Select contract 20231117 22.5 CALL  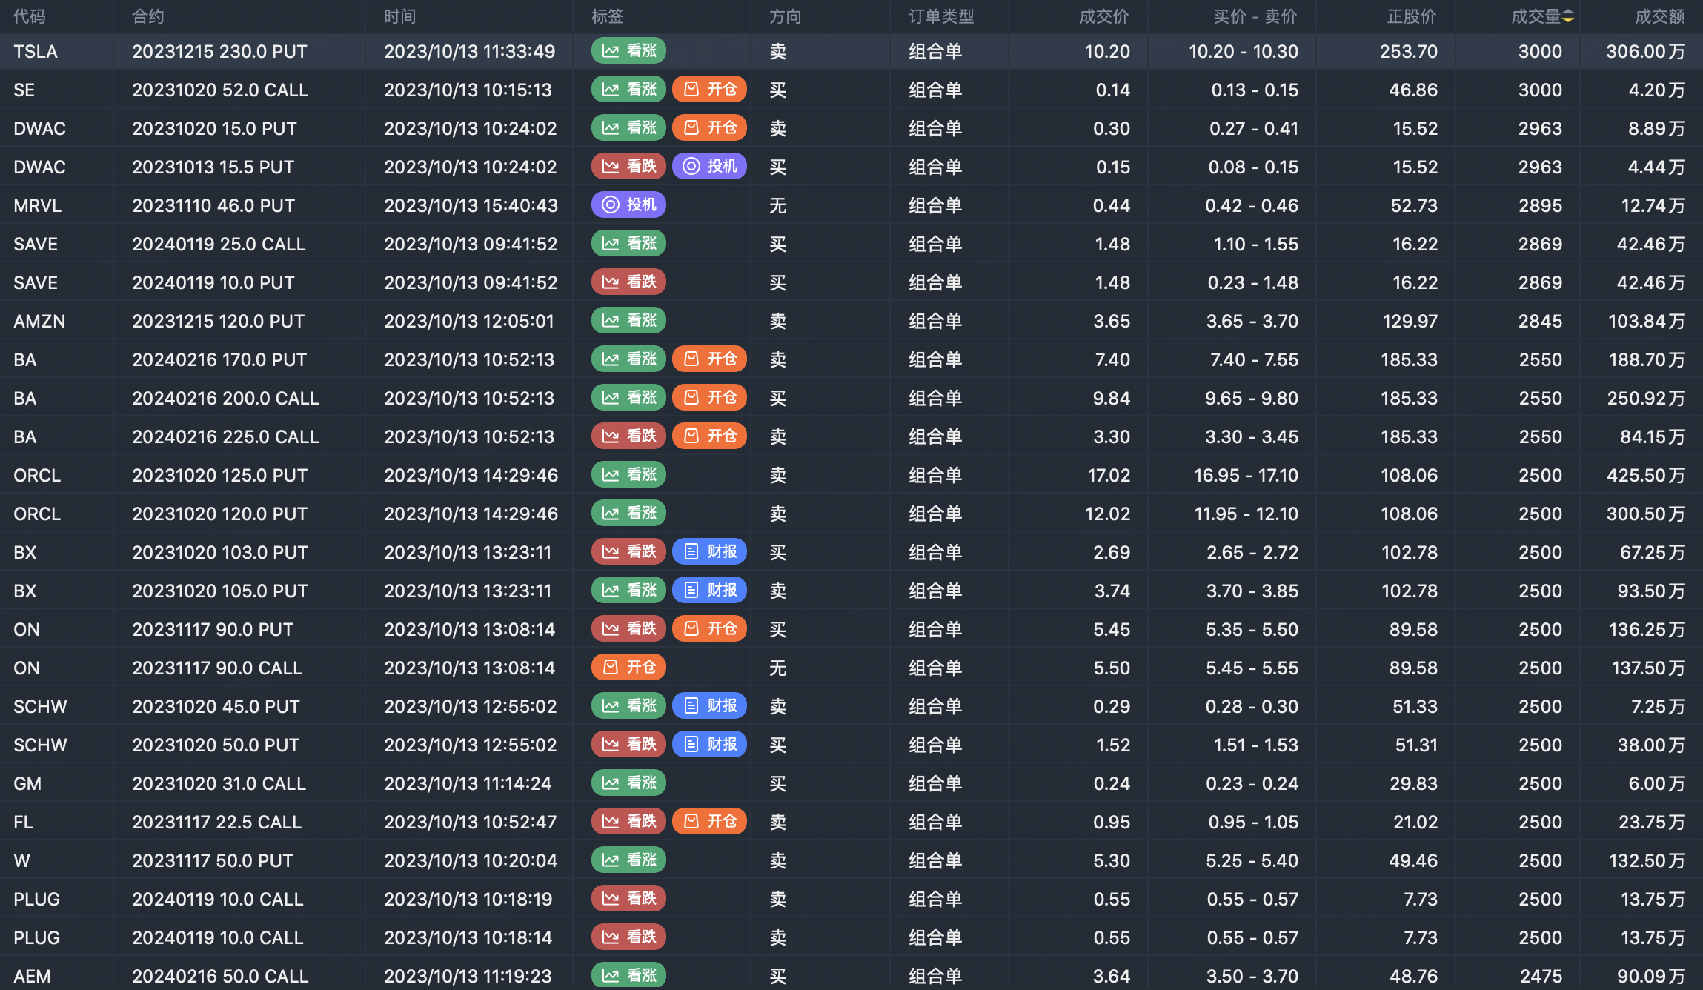pos(217,823)
